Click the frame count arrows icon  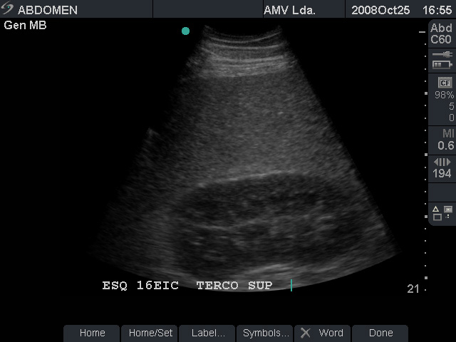pyautogui.click(x=442, y=162)
